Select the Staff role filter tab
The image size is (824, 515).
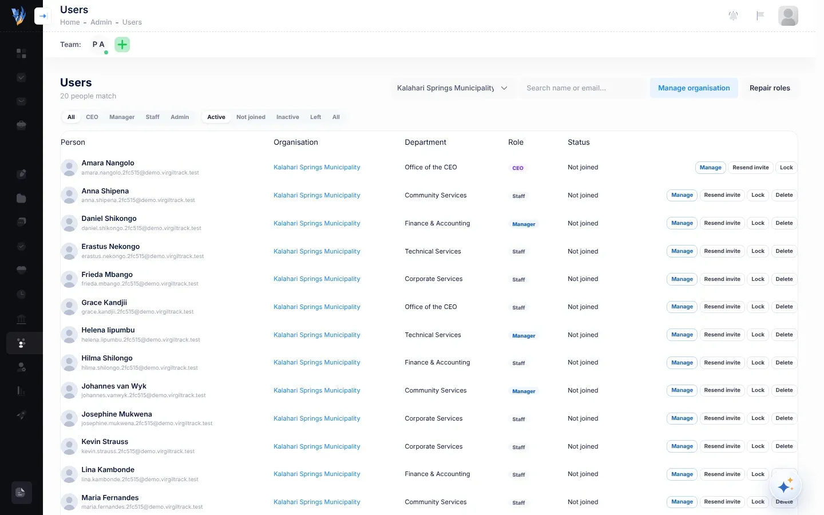pos(152,117)
